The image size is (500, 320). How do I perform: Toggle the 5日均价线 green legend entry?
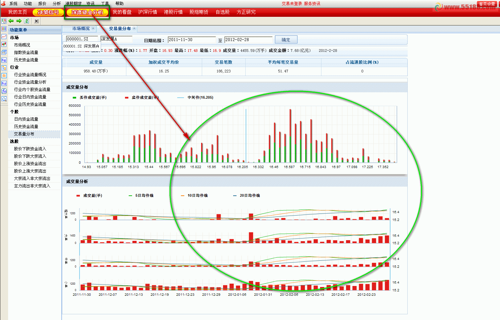coord(141,195)
